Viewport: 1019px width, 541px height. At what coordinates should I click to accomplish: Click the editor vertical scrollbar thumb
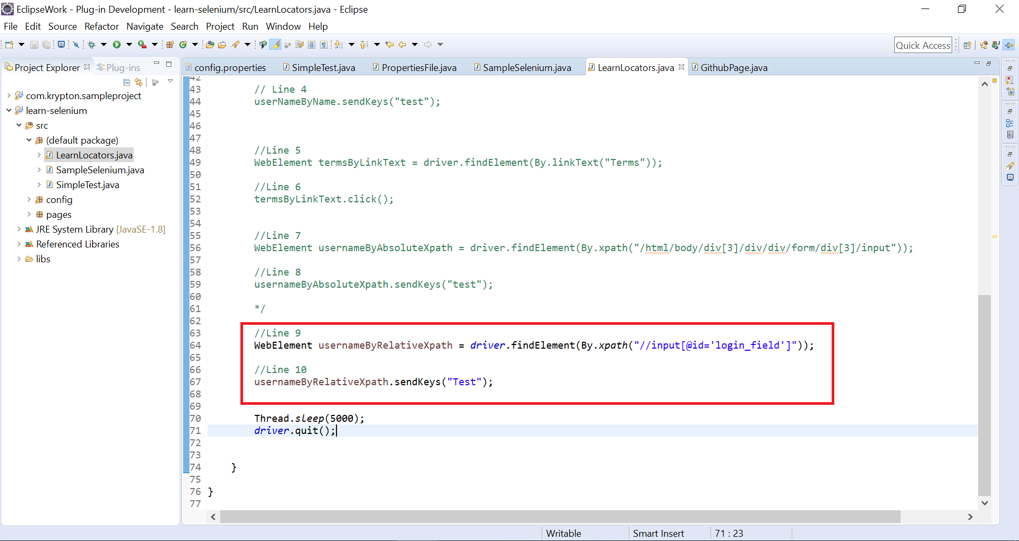point(985,395)
